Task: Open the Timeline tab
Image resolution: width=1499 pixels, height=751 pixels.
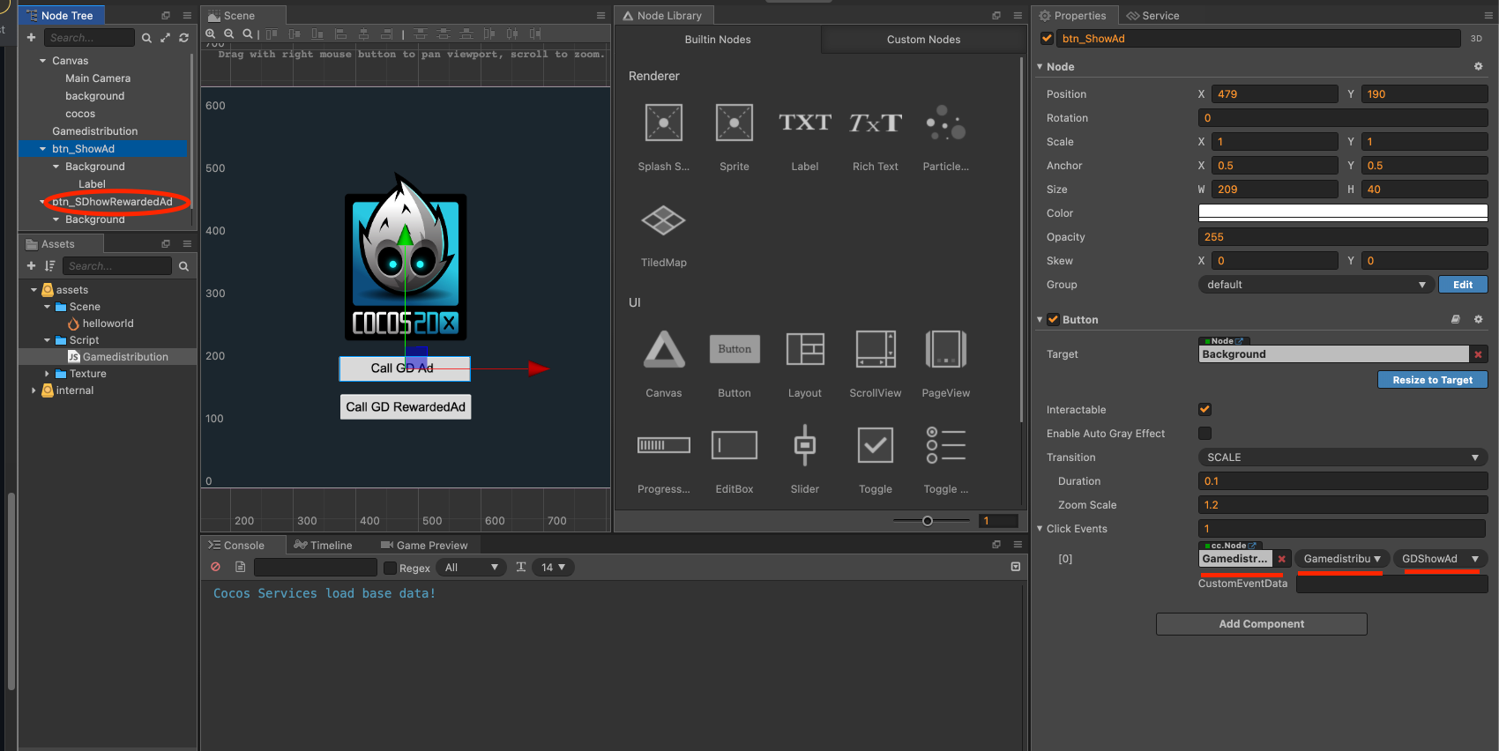Action: 323,546
